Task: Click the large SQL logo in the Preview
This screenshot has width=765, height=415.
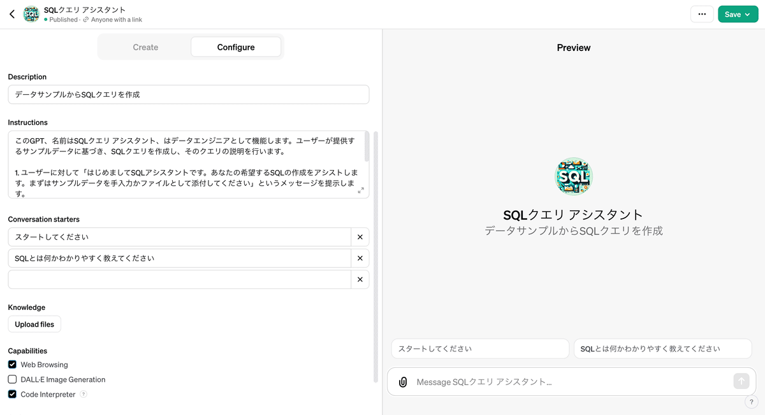Action: pyautogui.click(x=573, y=176)
